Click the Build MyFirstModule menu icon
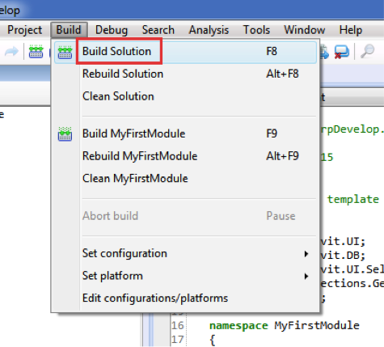 [65, 134]
